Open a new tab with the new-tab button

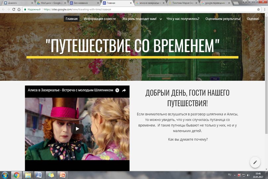236,3
